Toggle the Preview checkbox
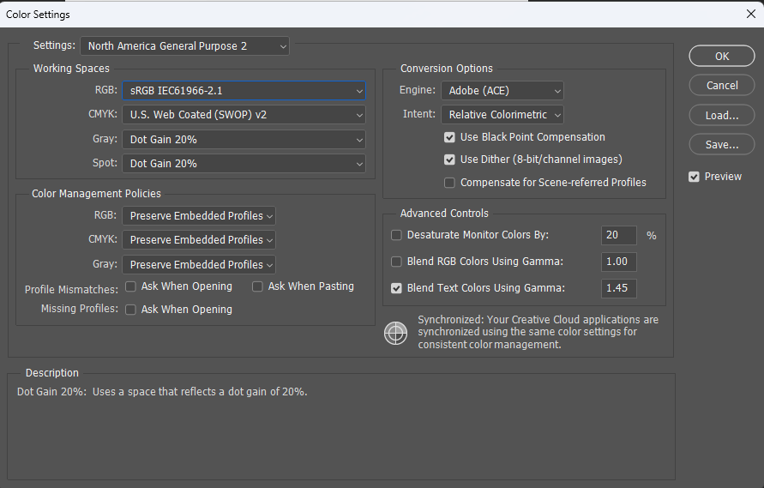 [694, 177]
